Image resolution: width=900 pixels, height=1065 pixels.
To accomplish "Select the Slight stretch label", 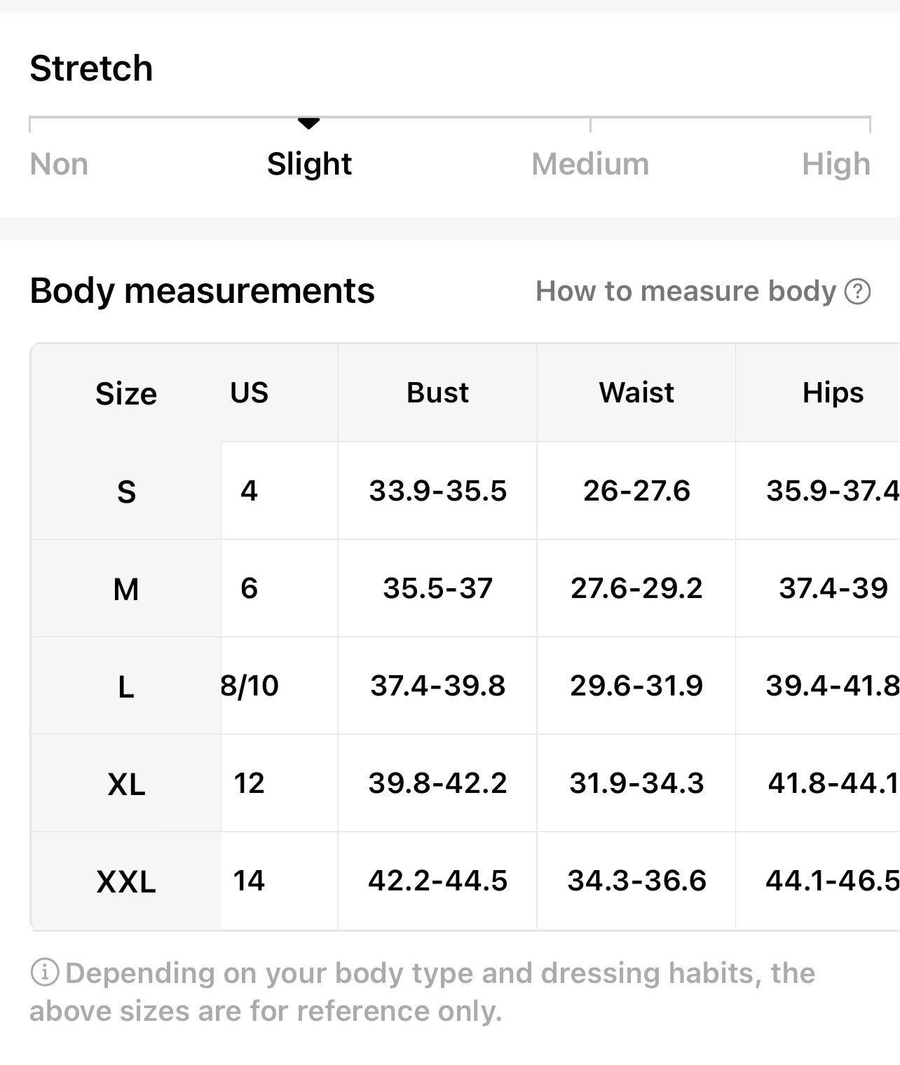I will click(x=309, y=164).
